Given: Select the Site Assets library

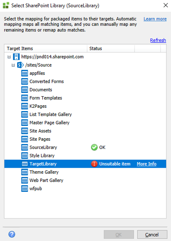Looking at the screenshot, I should [40, 131].
